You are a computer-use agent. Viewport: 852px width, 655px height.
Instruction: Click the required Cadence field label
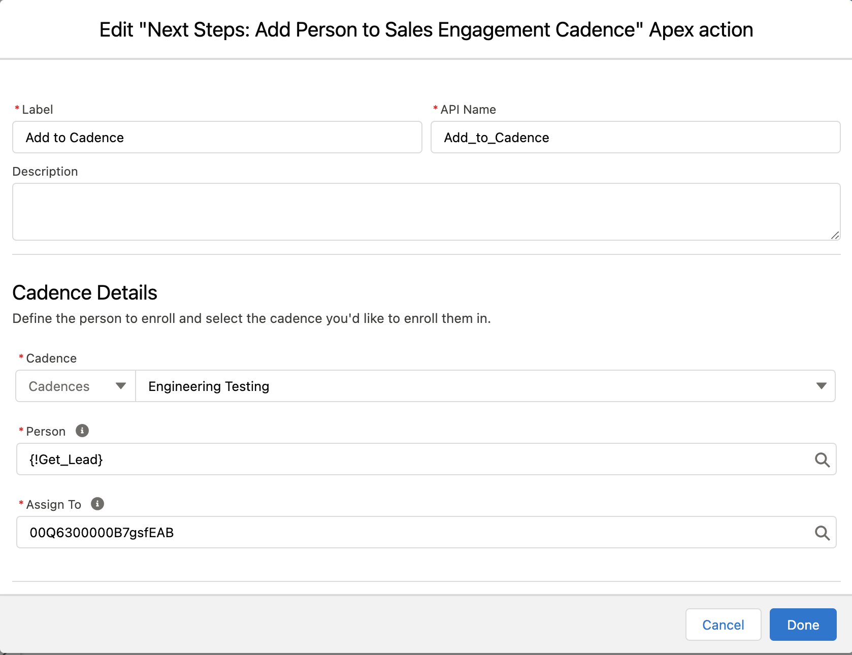coord(51,358)
